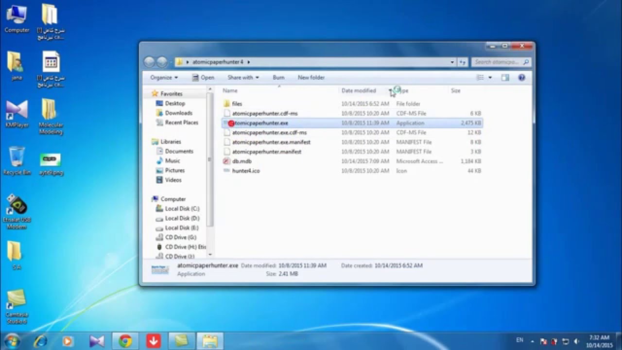The height and width of the screenshot is (350, 622).
Task: Click the Windows Explorer taskbar button
Action: [209, 341]
